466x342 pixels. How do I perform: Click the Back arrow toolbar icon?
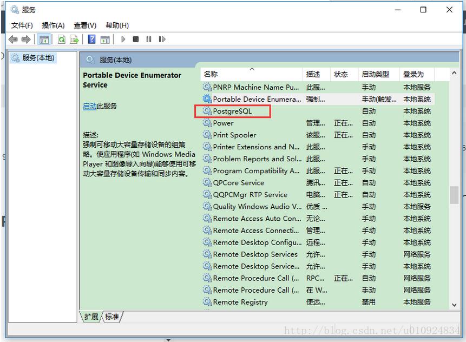(x=13, y=40)
